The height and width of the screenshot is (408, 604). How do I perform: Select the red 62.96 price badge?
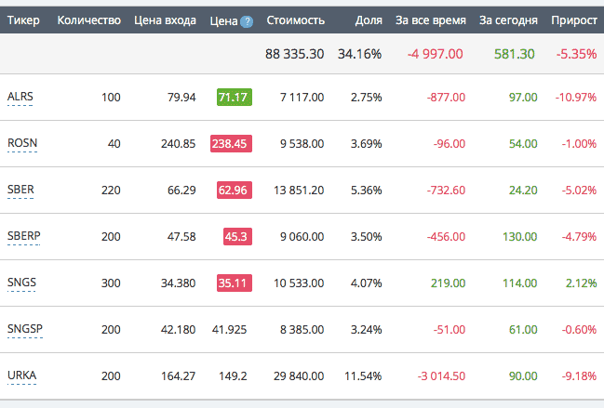tap(235, 190)
